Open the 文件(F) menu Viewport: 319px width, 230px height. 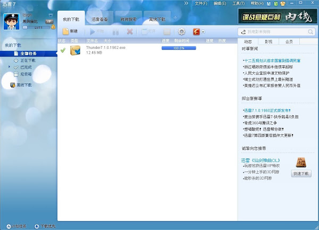(x=201, y=4)
